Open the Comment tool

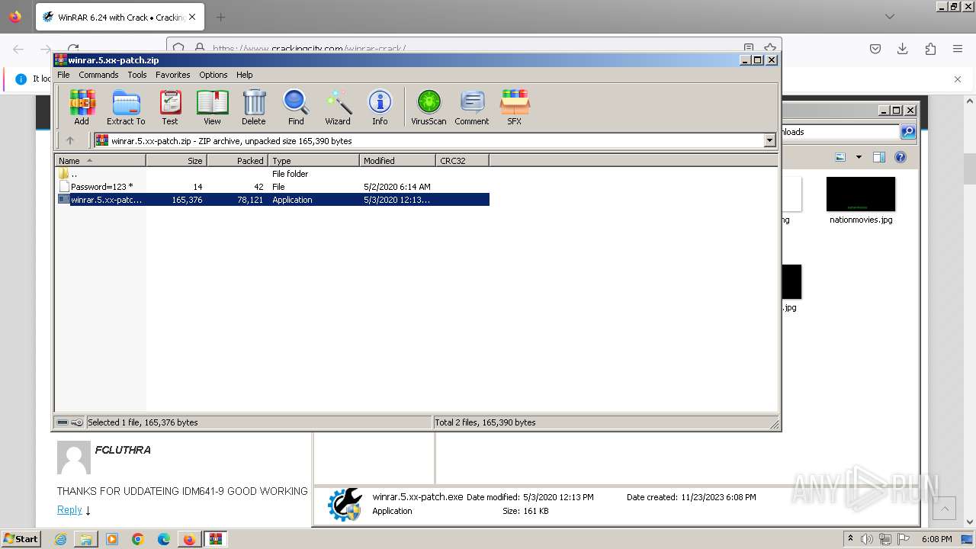tap(472, 107)
